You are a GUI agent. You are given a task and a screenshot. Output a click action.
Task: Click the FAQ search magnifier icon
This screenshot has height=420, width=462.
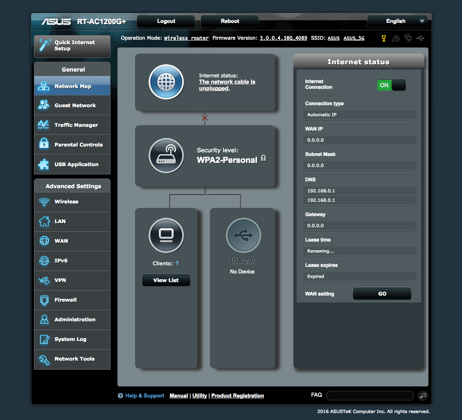pos(423,395)
